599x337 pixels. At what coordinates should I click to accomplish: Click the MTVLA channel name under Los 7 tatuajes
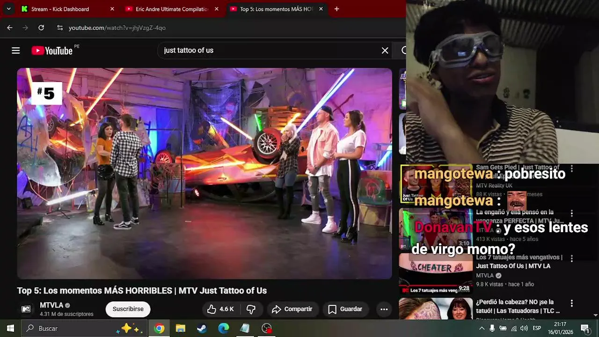point(485,276)
